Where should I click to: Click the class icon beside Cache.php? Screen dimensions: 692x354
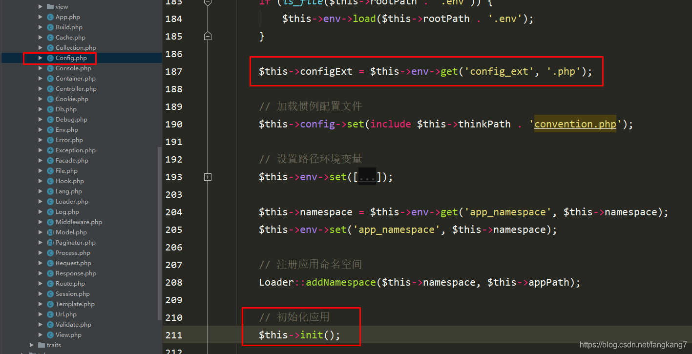[50, 38]
